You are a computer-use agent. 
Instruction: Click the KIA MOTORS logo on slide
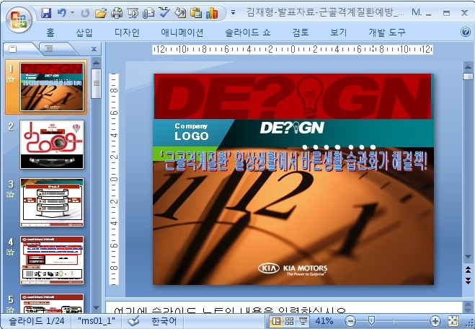[293, 269]
